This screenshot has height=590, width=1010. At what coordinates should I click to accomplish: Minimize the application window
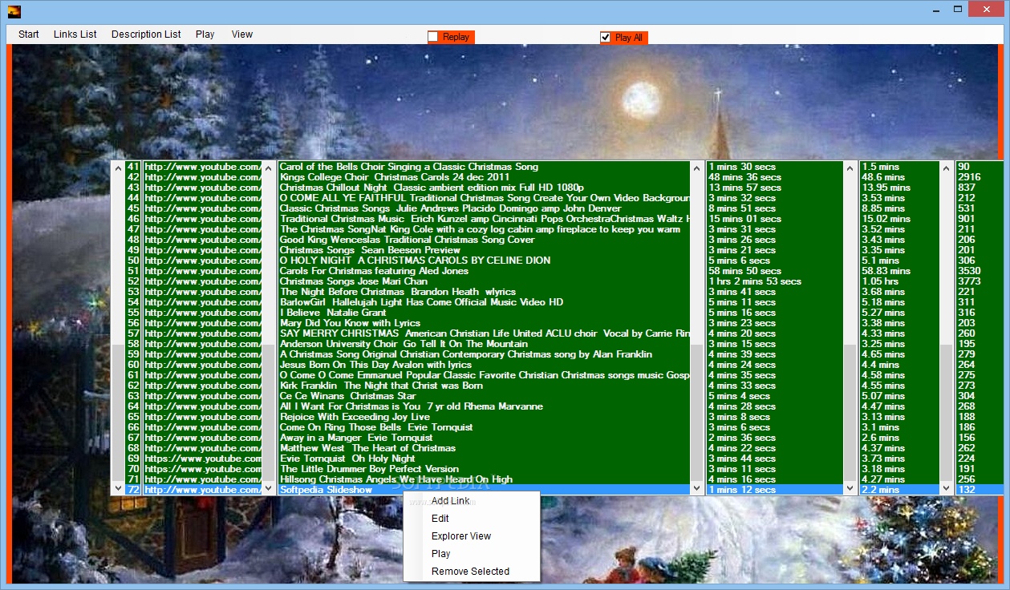(935, 10)
